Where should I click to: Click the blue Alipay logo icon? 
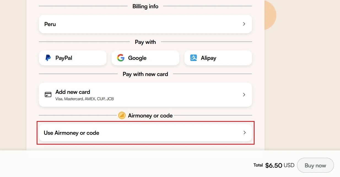(193, 58)
